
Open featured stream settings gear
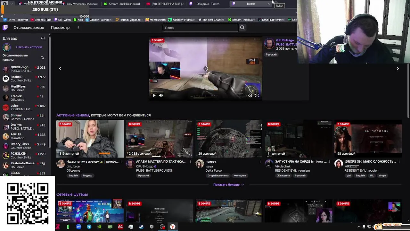[x=250, y=95]
